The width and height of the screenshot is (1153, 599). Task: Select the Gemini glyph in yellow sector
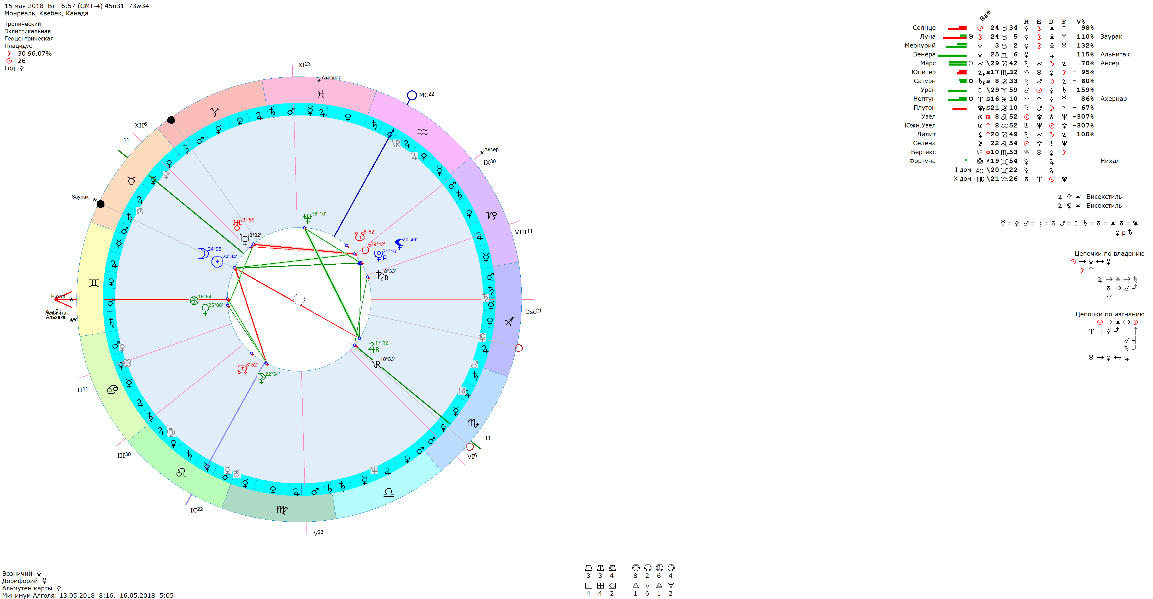click(x=93, y=282)
